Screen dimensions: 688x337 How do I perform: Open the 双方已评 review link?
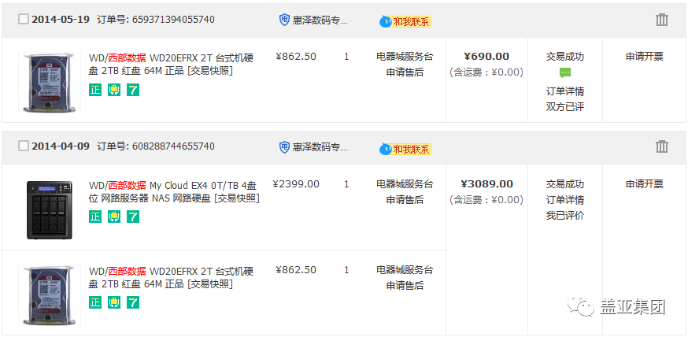(x=565, y=107)
